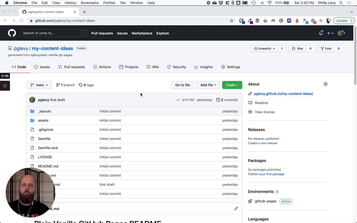Switch to the Pull requests repository tab
357x223 pixels.
pyautogui.click(x=71, y=67)
